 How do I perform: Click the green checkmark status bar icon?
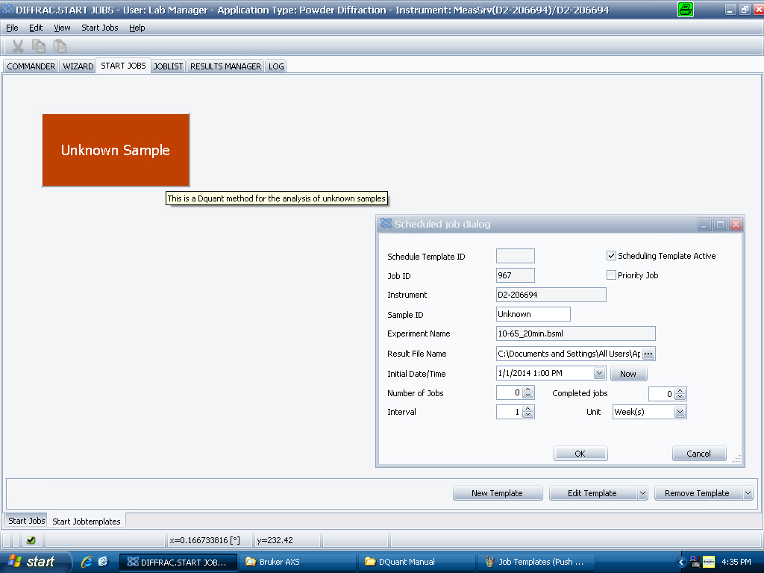[31, 540]
